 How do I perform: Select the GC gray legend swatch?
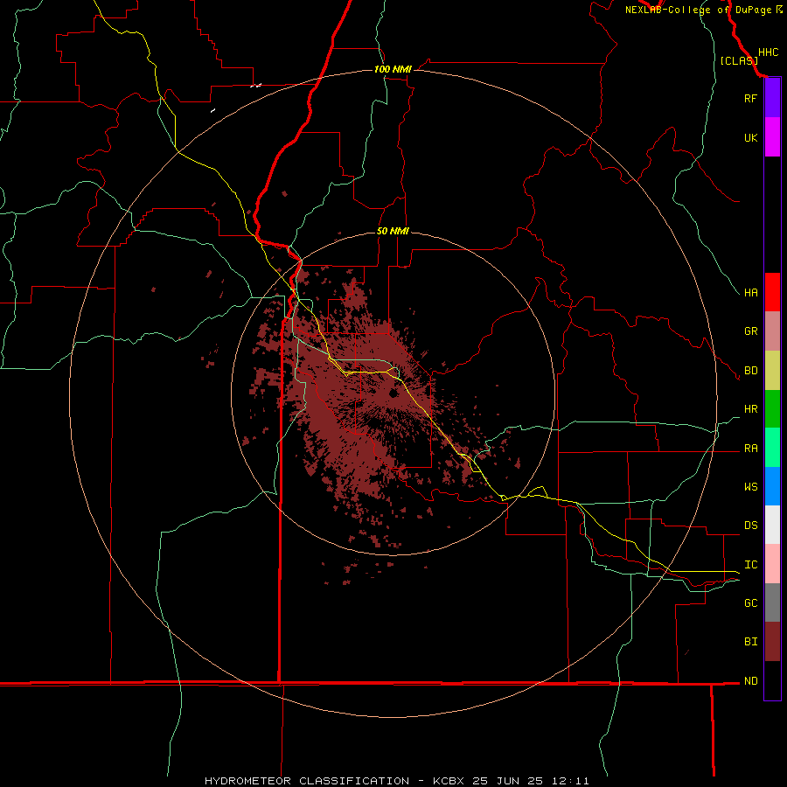(772, 602)
